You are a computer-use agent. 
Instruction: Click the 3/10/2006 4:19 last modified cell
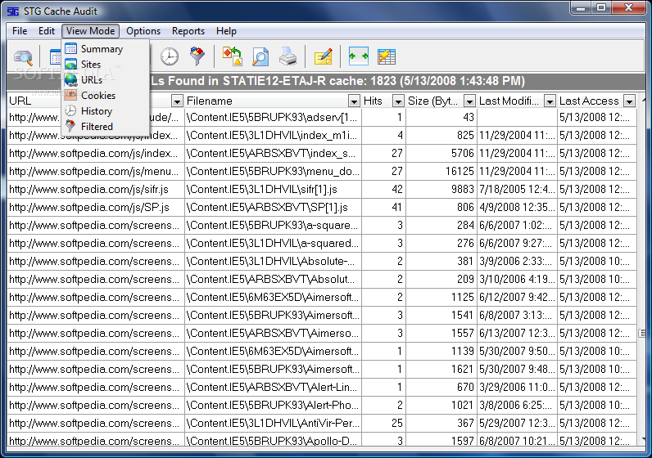coord(517,279)
